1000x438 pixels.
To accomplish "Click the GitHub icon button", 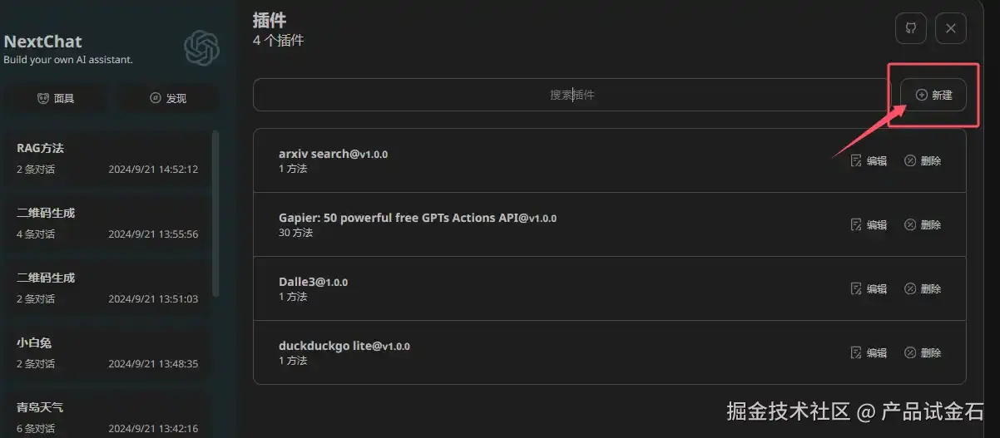I will point(911,28).
